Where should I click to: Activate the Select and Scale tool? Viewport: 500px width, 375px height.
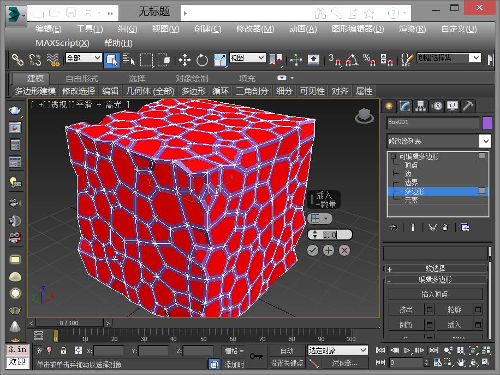pyautogui.click(x=220, y=60)
